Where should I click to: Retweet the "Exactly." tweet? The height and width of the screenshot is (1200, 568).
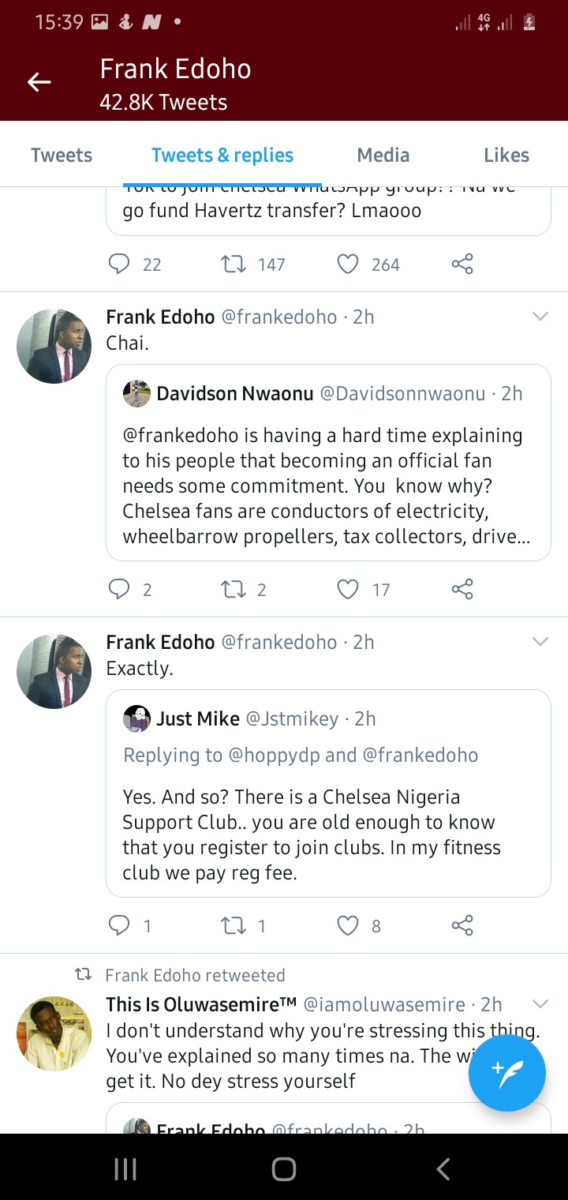coord(234,925)
